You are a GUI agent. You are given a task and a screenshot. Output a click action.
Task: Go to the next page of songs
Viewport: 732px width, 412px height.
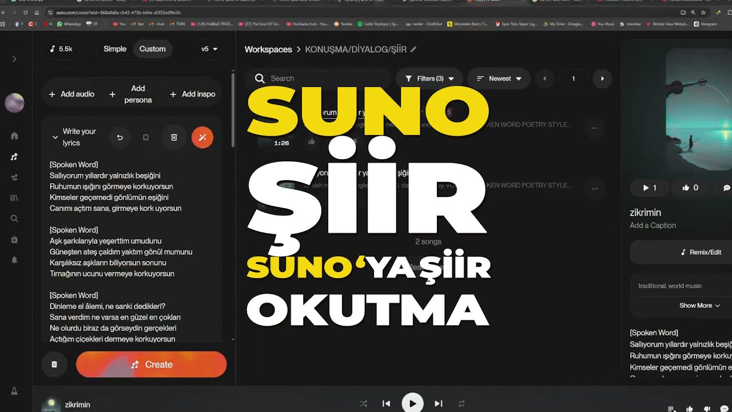pos(602,78)
